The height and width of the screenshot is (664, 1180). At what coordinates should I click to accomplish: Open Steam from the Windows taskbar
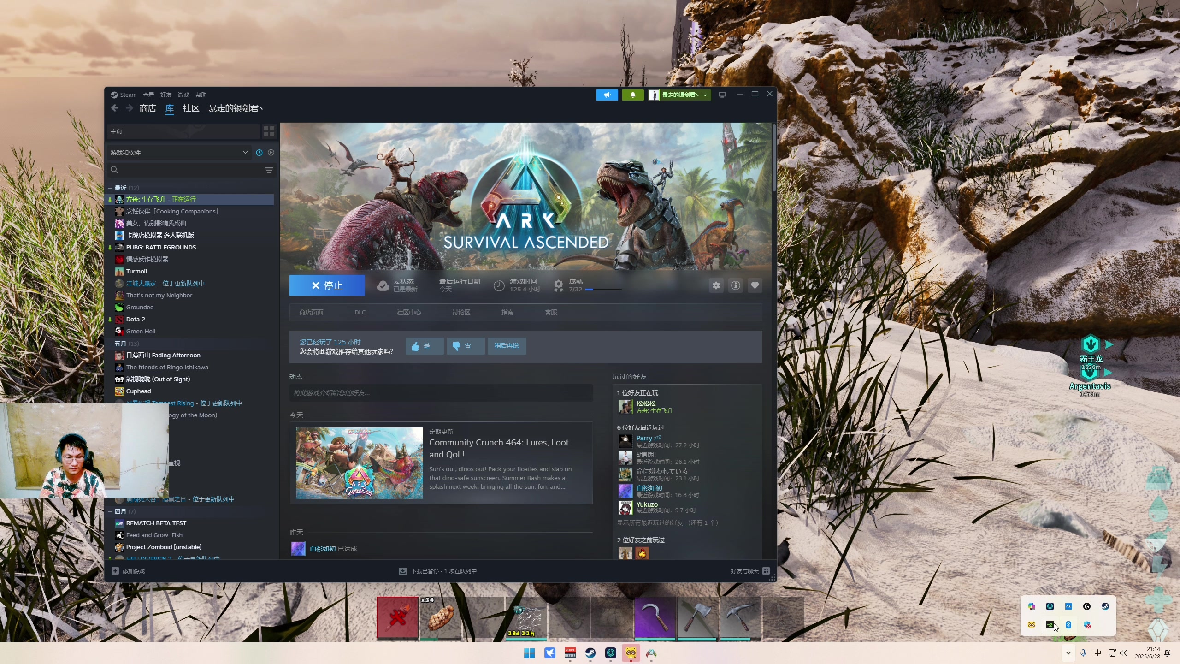pyautogui.click(x=590, y=653)
